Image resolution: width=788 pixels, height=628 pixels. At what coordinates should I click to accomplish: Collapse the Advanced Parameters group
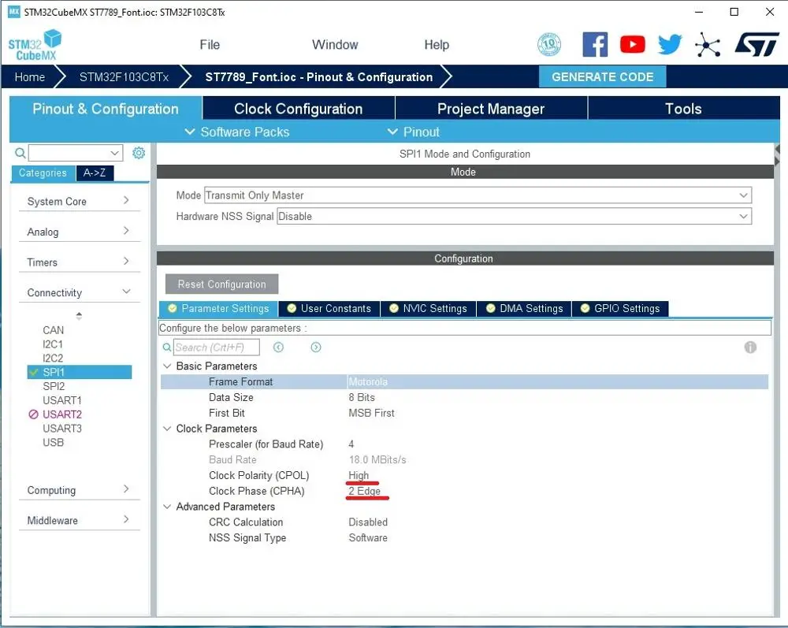(x=167, y=507)
